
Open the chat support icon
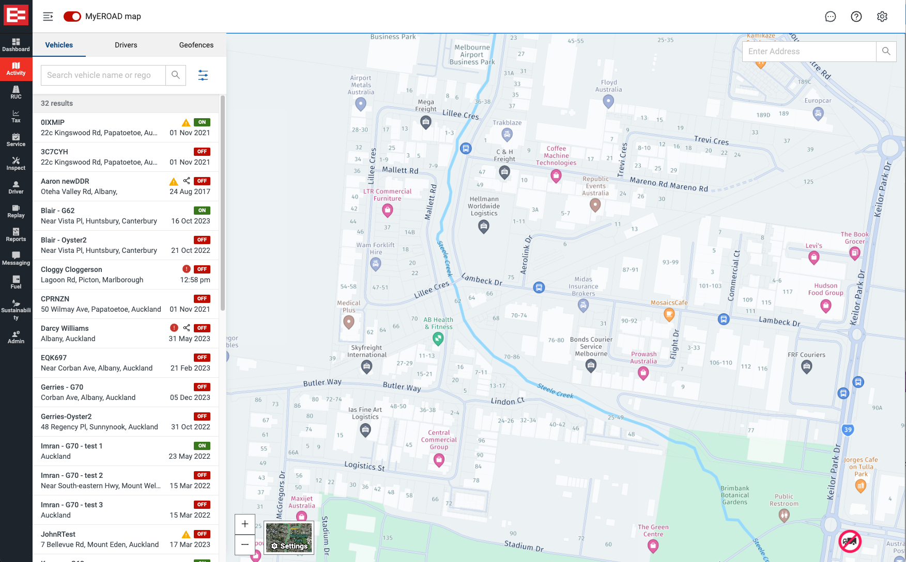pyautogui.click(x=831, y=17)
